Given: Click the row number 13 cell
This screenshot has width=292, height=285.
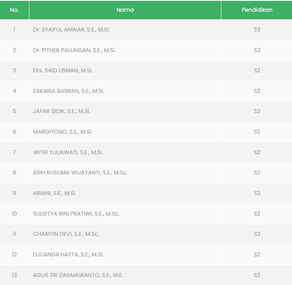Looking at the screenshot, I should point(14,275).
